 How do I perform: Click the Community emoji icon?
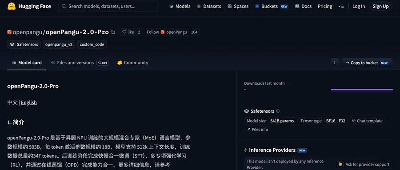120,63
